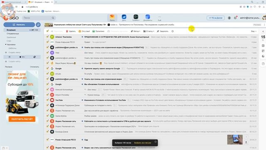Expand thread count on 'Нужна помощь' message
Viewport: 266px width, 150px height.
point(103,95)
